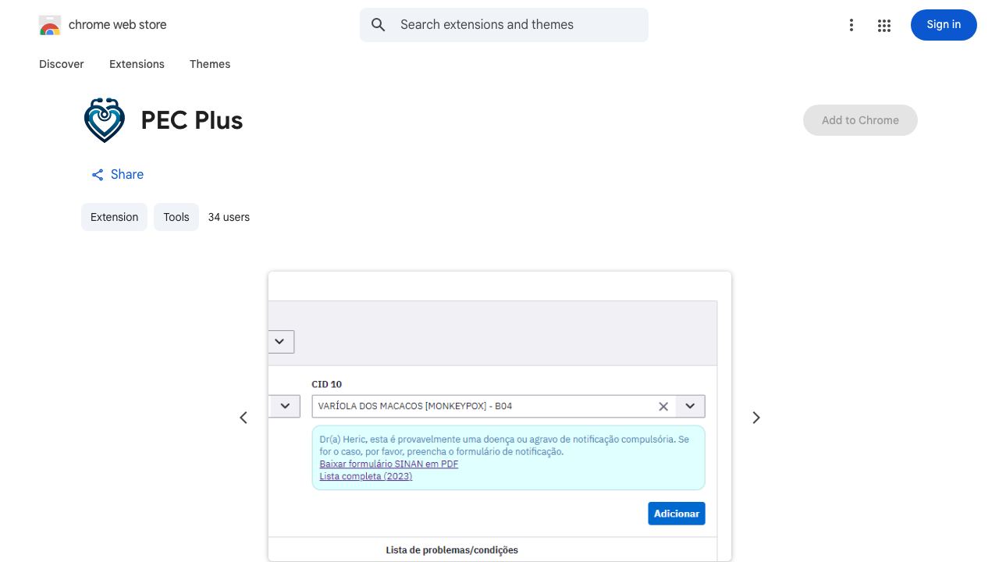This screenshot has width=999, height=562.
Task: Open the Baixar formulário SINAN em PDF link
Action: [389, 464]
